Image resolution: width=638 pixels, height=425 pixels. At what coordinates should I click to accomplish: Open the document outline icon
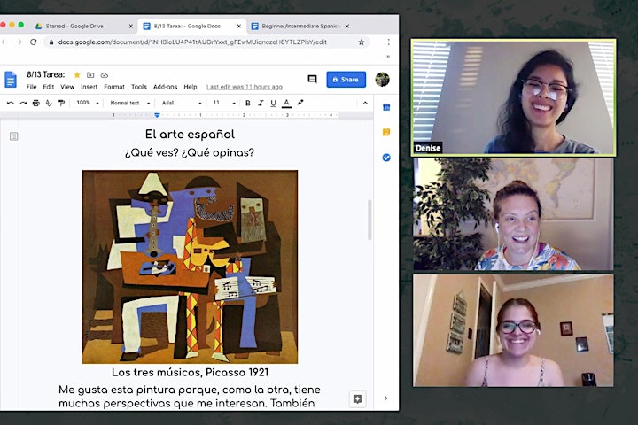[14, 136]
